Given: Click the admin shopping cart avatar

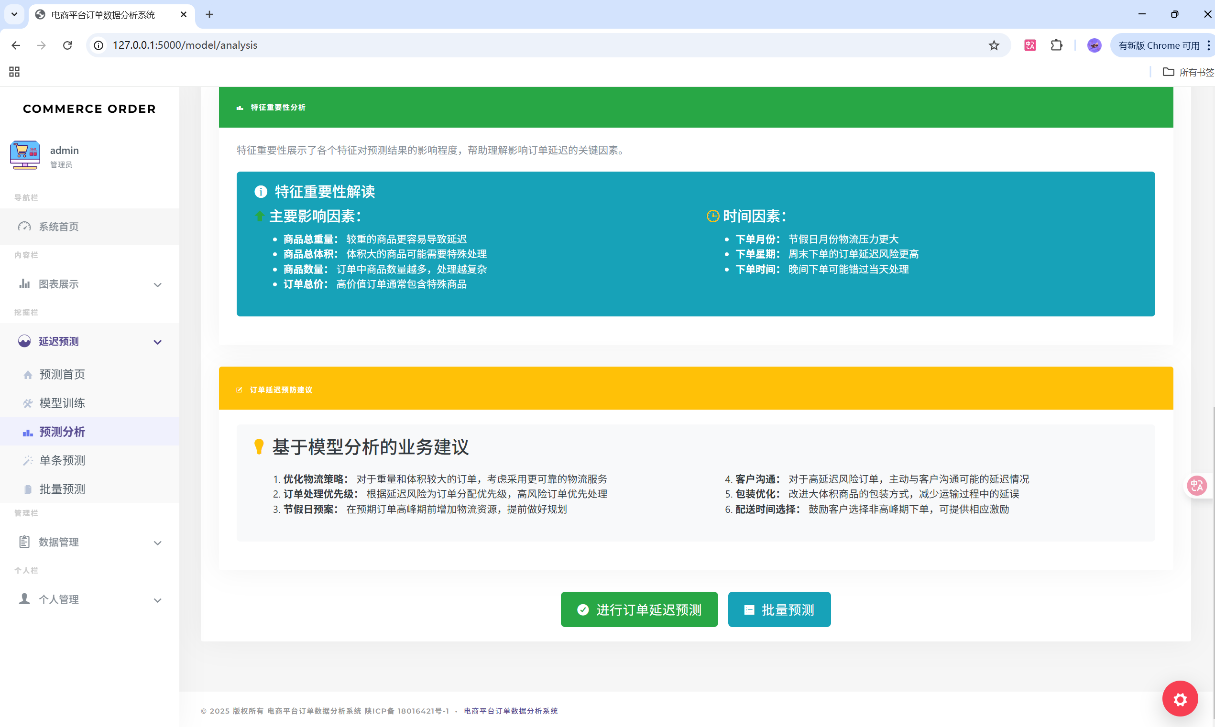Looking at the screenshot, I should (25, 155).
